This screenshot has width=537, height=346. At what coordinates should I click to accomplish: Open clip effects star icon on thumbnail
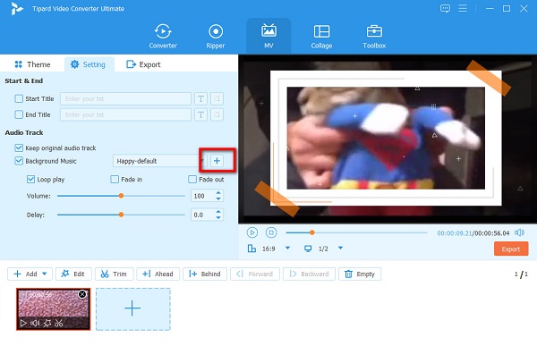pos(47,323)
